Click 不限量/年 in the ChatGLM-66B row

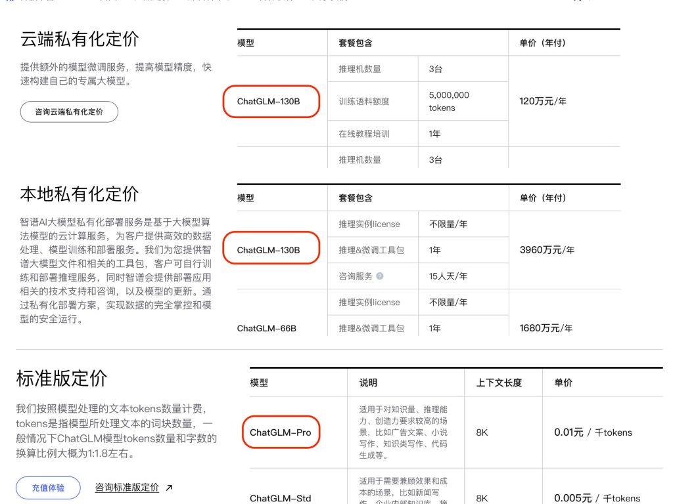click(448, 302)
